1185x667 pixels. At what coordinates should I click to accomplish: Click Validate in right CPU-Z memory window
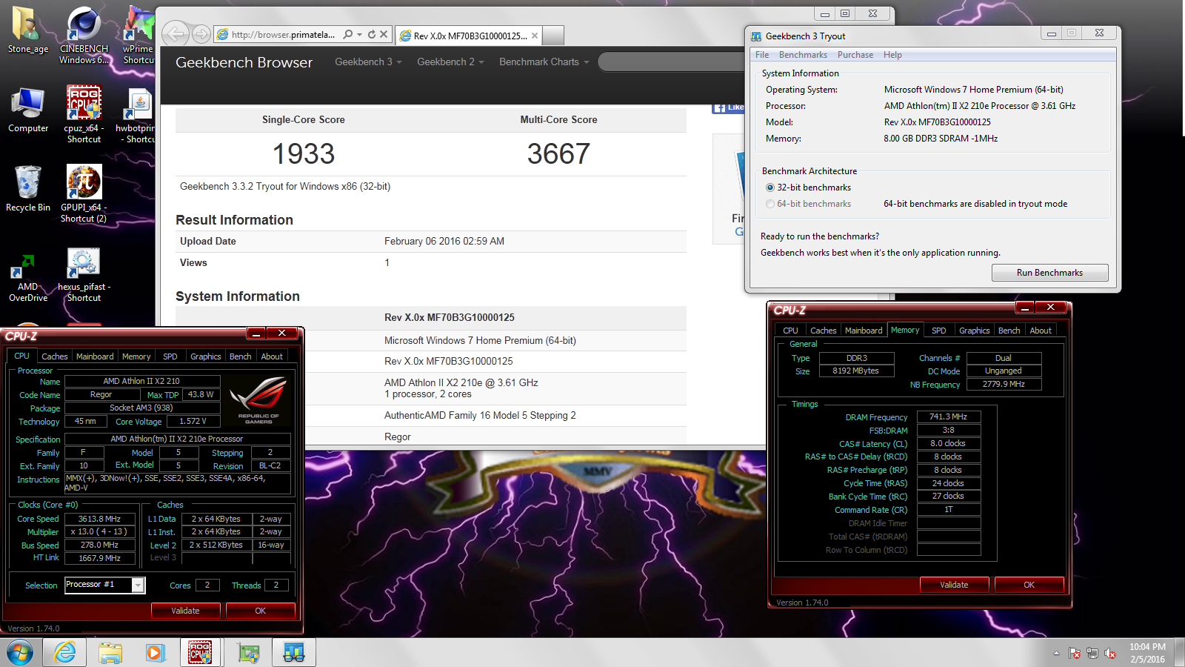pos(954,585)
